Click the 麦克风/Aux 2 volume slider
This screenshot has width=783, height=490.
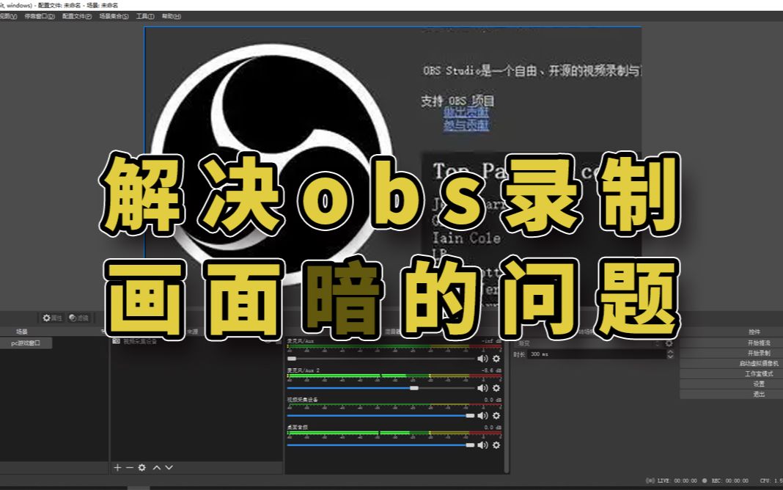pos(415,387)
